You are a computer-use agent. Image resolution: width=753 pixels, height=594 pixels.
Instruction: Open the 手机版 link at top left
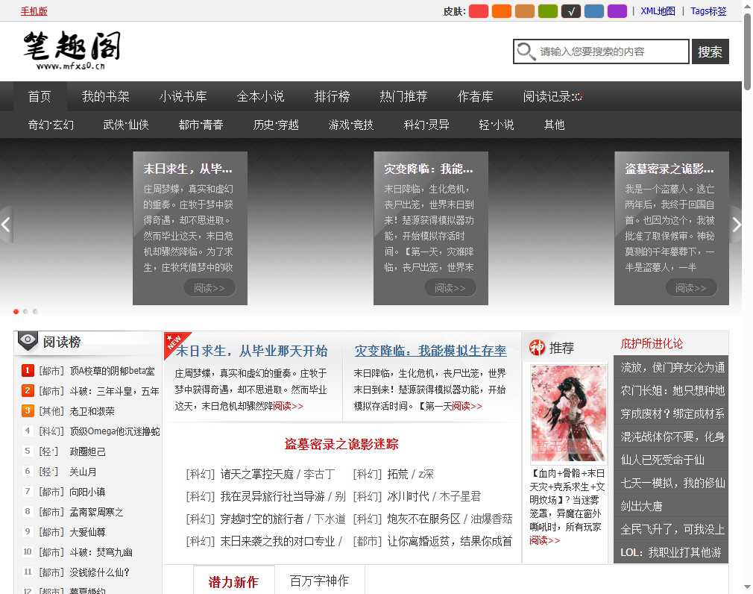pos(34,11)
